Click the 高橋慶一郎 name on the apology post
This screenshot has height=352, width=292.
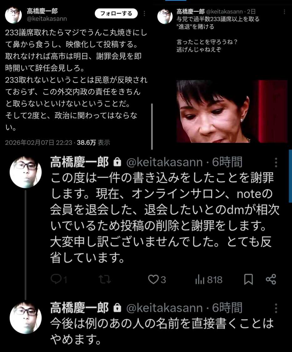79,162
